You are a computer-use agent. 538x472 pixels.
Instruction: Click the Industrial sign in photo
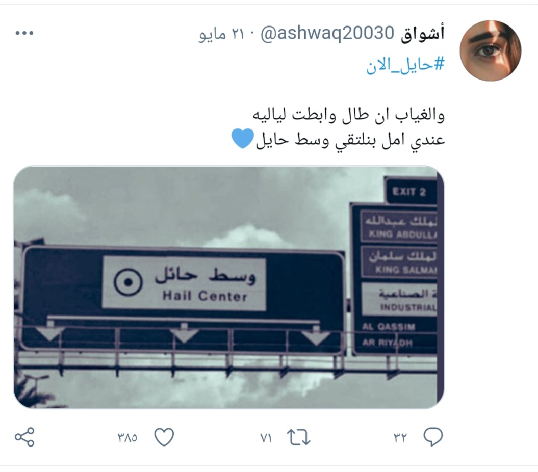pyautogui.click(x=399, y=299)
